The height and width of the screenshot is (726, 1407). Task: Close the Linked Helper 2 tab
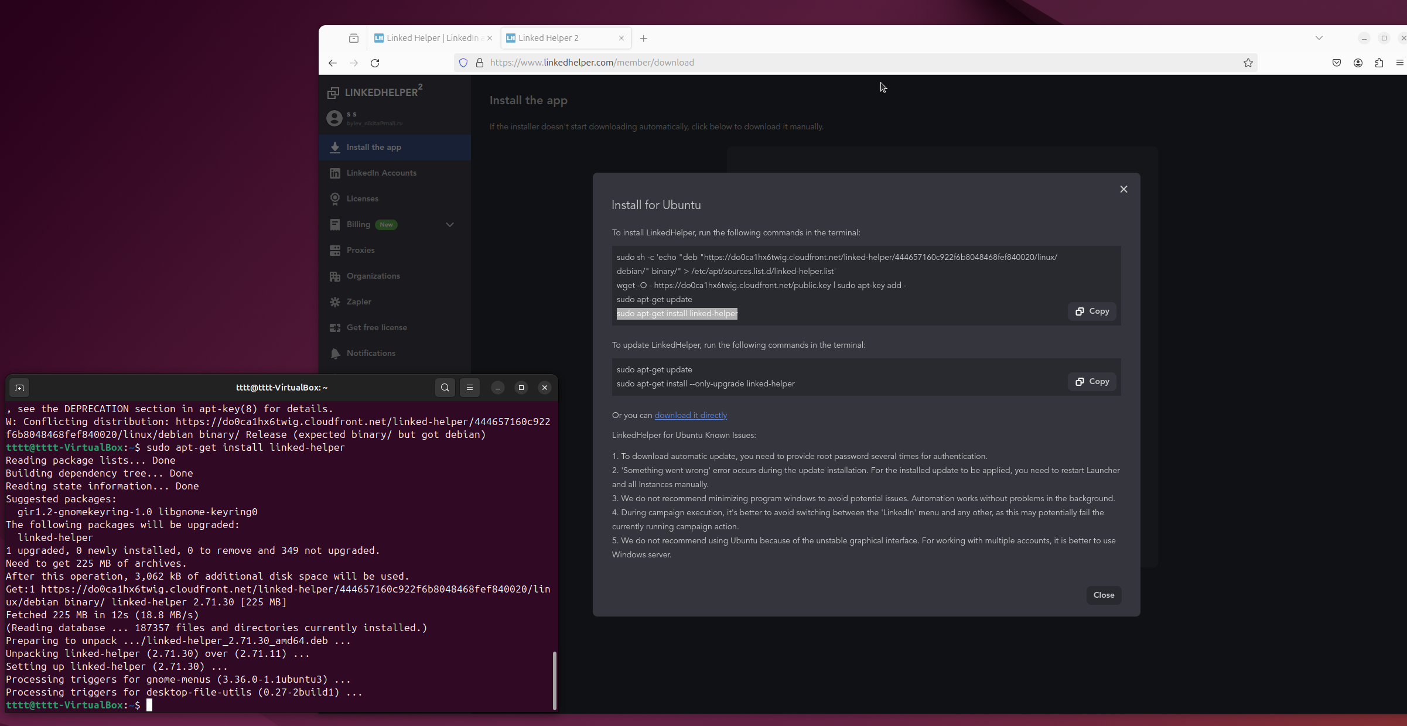(x=621, y=38)
